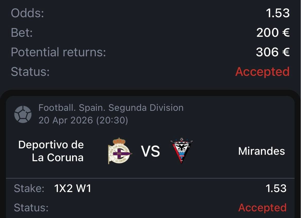Click the Accepted status in the match card
Viewport: 301px width, 218px height.
tap(262, 207)
